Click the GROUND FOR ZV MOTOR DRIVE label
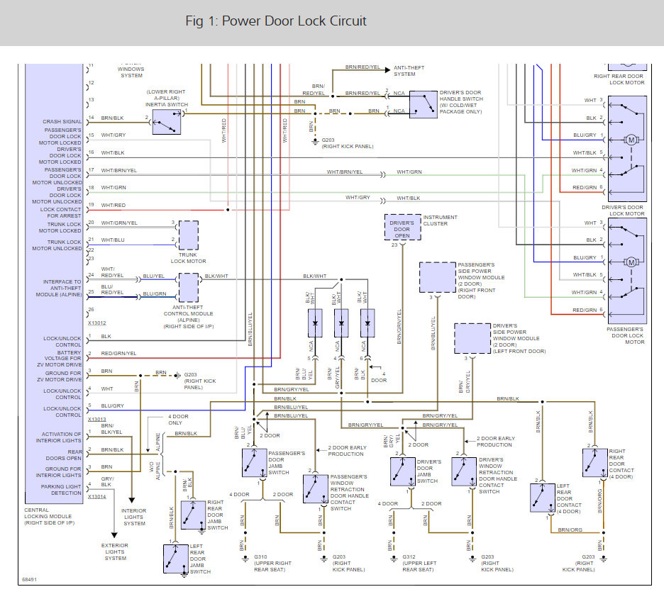This screenshot has height=599, width=664. coord(60,376)
